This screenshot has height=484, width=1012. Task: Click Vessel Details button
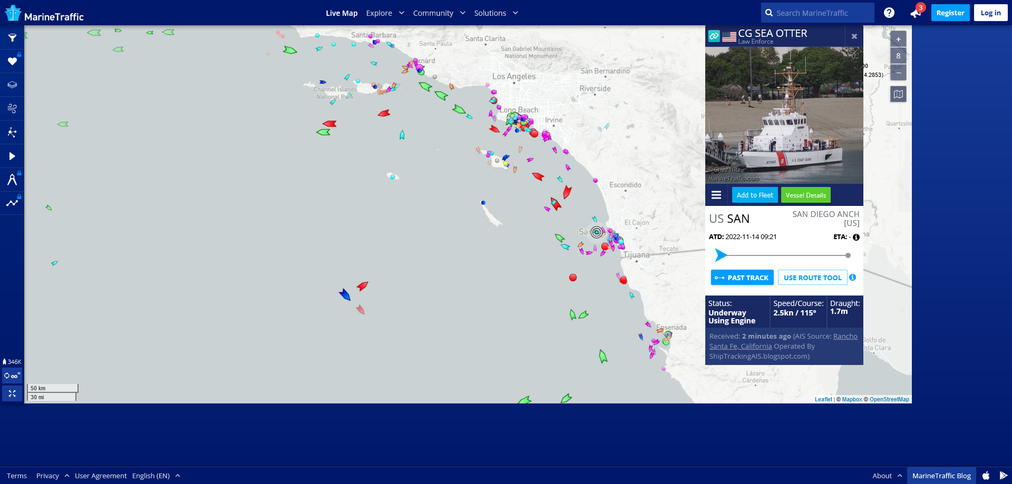tap(806, 195)
